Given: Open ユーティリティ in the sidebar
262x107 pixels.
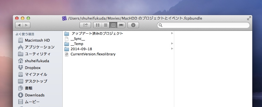Looking at the screenshot, I should point(37,54).
